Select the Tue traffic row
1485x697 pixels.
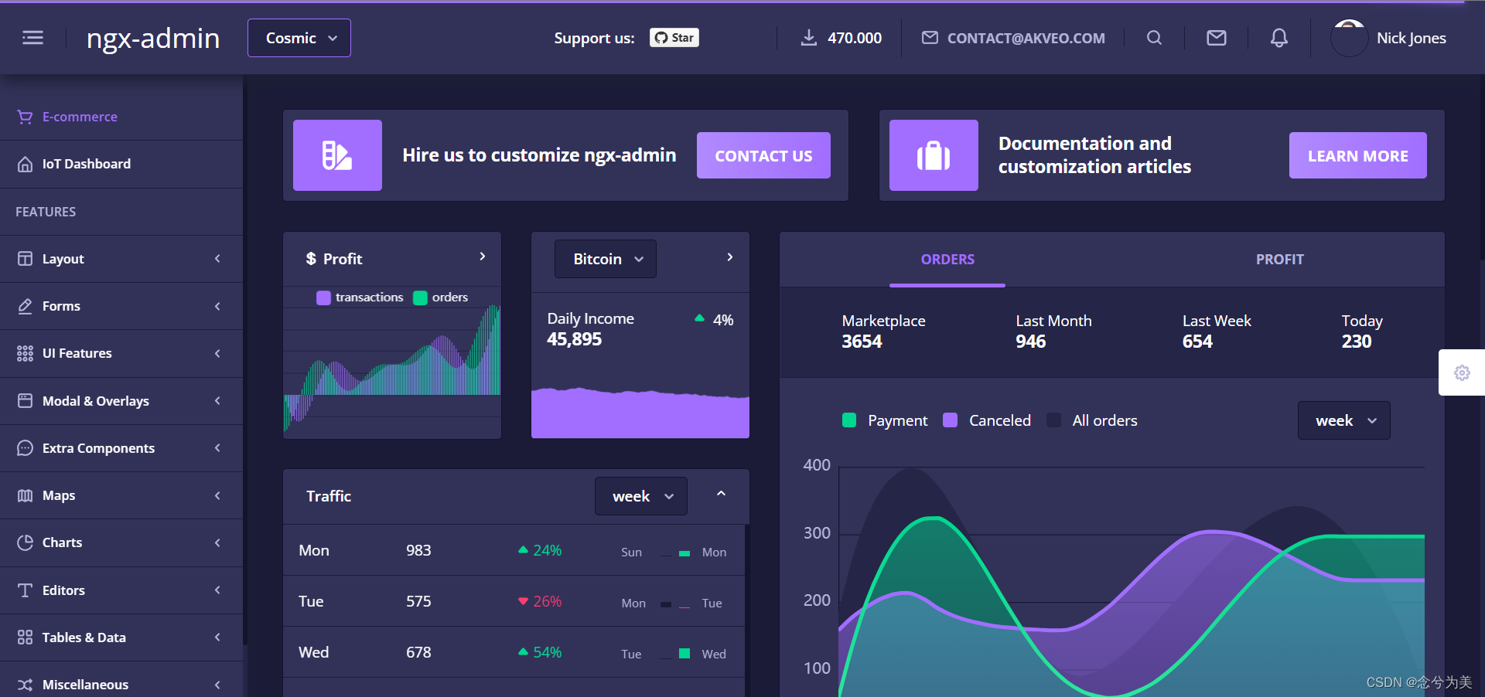(514, 601)
